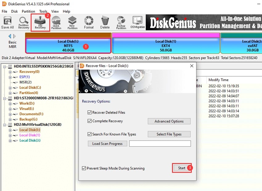Open the Help menu
Screen dimensions: 262x191
pyautogui.click(x=66, y=11)
